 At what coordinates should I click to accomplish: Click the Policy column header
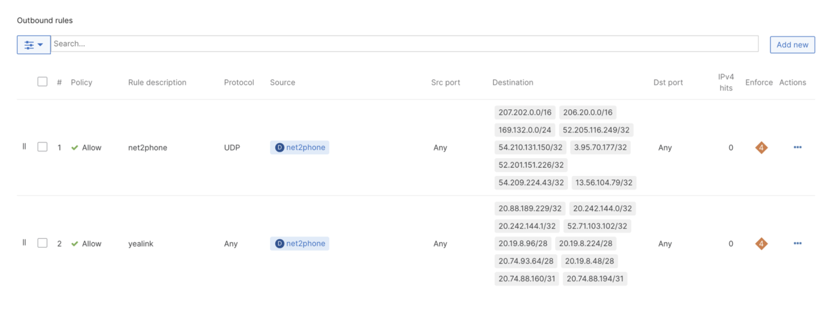pyautogui.click(x=81, y=83)
